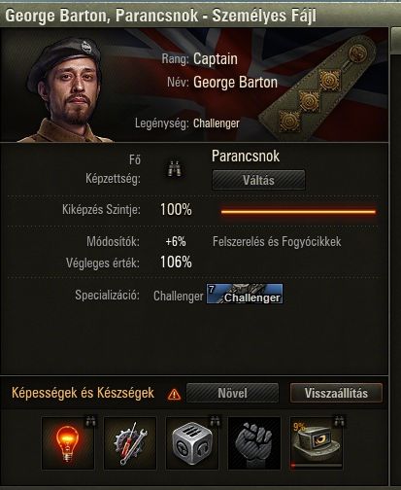Click the Növel button
The width and height of the screenshot is (401, 490).
tap(232, 393)
